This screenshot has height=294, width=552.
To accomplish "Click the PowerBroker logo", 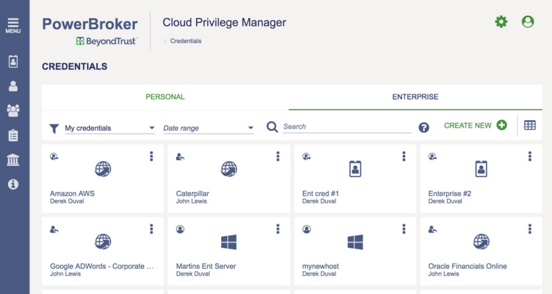I will click(90, 24).
